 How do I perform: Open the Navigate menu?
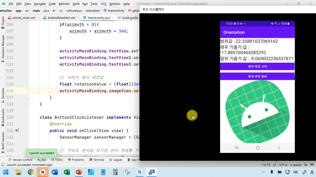[x=40, y=4]
